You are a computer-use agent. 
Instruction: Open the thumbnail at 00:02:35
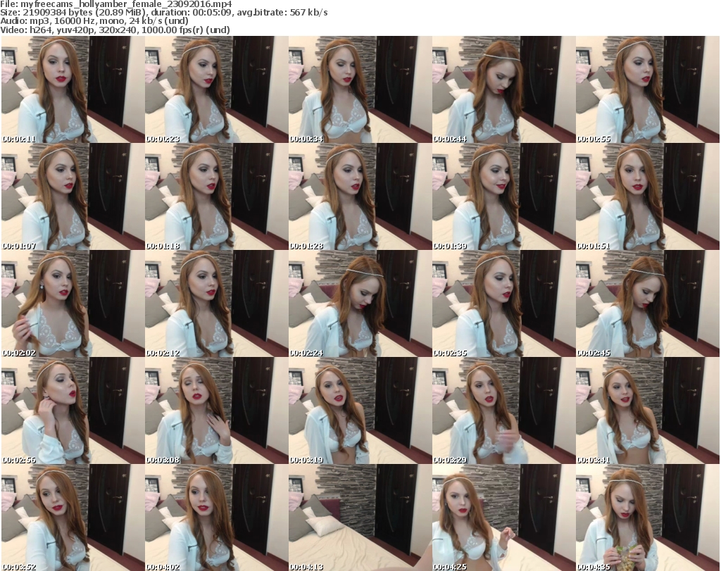[503, 304]
